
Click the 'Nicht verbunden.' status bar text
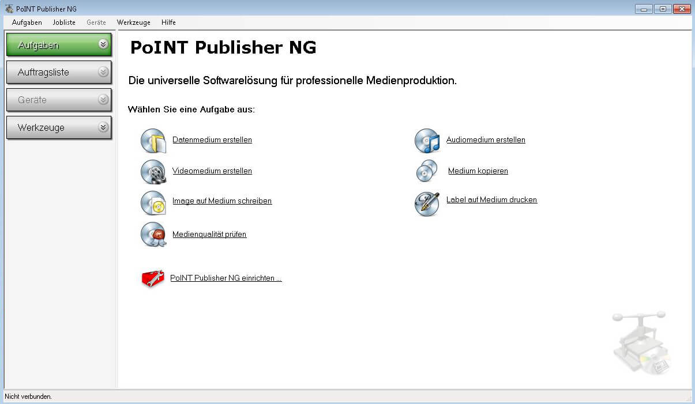(28, 397)
